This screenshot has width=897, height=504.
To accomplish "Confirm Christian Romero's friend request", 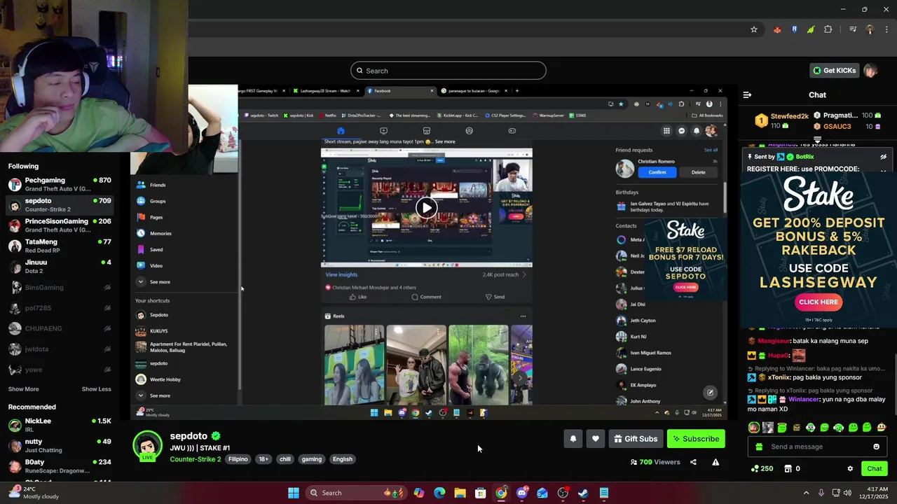I will [657, 172].
